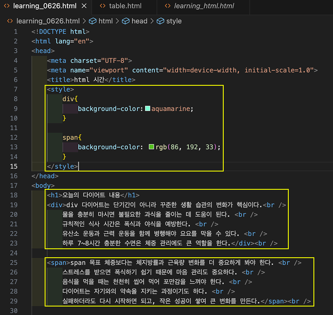This screenshot has width=333, height=315.
Task: Click the title text 'html 시간'
Action: (89, 80)
